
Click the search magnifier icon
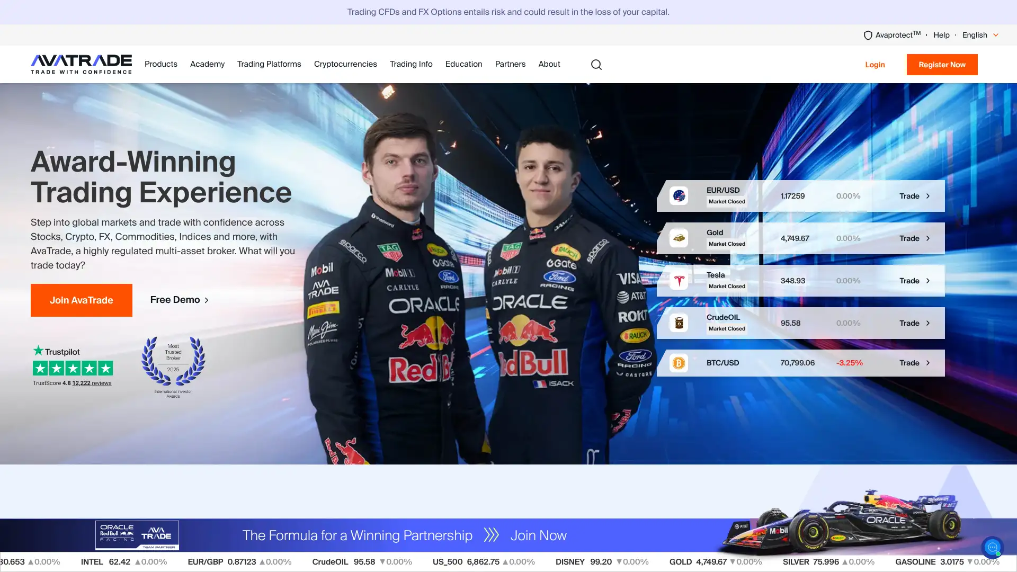[596, 65]
